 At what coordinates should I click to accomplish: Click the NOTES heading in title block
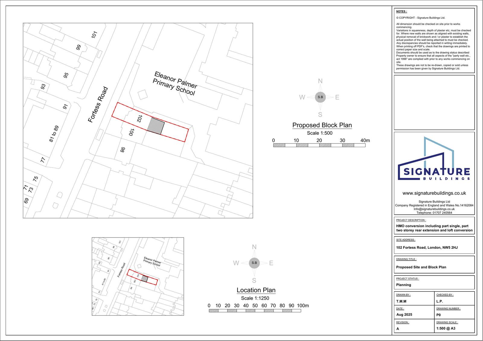pyautogui.click(x=401, y=11)
